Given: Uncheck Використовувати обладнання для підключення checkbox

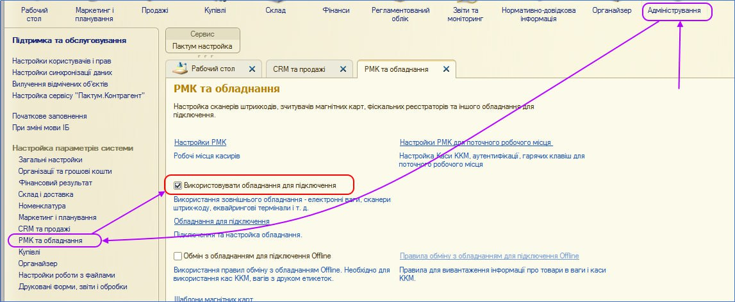Looking at the screenshot, I should click(178, 186).
